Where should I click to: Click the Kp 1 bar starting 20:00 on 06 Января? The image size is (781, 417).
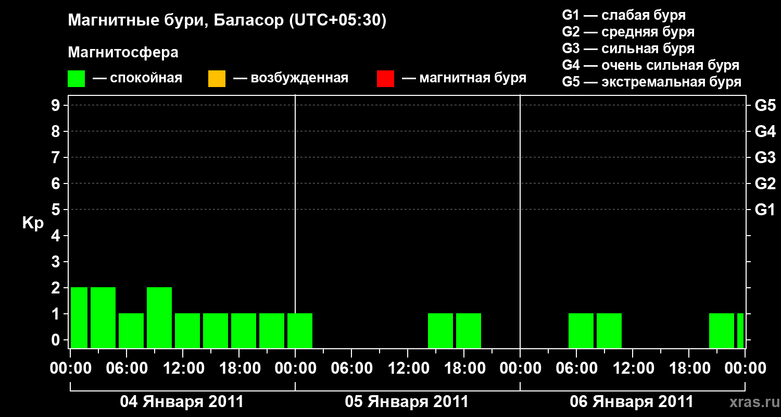click(722, 330)
